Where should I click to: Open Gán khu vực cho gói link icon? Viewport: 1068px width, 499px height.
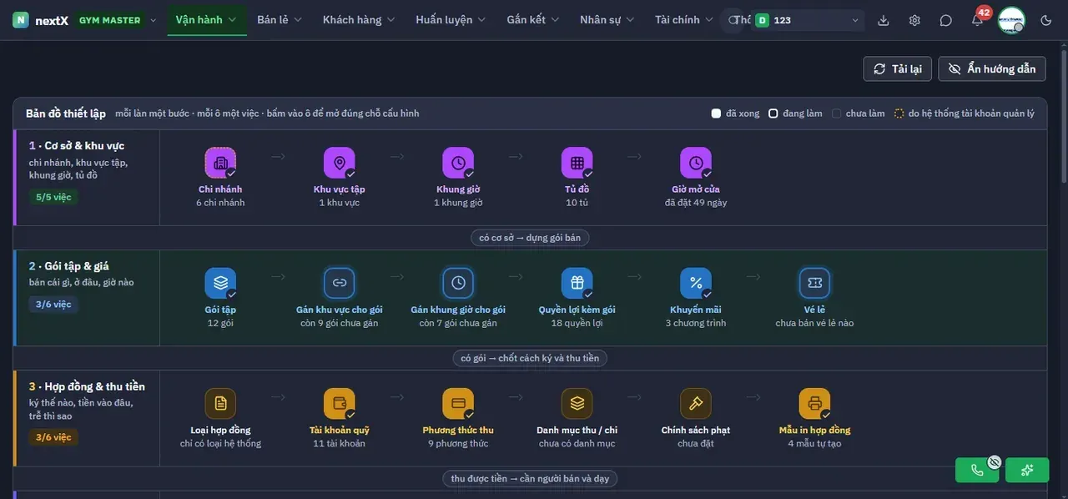pyautogui.click(x=340, y=283)
